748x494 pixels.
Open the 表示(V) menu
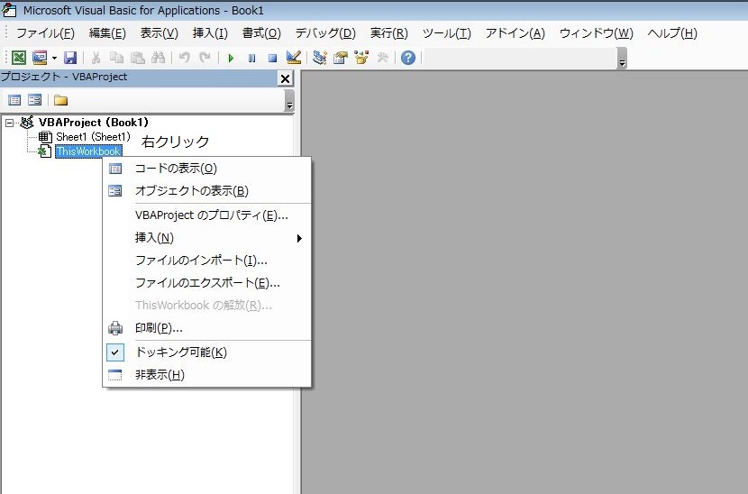point(159,33)
